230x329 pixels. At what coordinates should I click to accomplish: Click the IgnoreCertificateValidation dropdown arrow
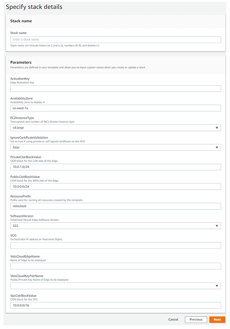(217, 147)
